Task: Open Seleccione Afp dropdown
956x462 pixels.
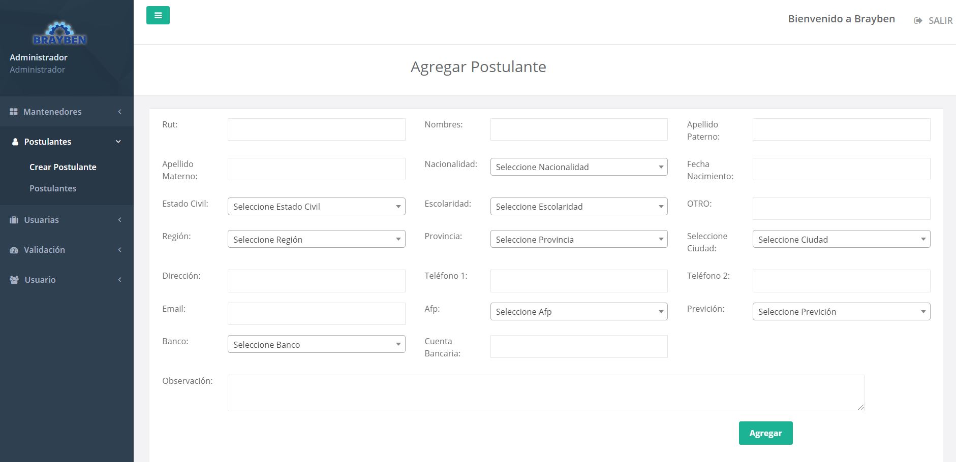Action: 579,311
